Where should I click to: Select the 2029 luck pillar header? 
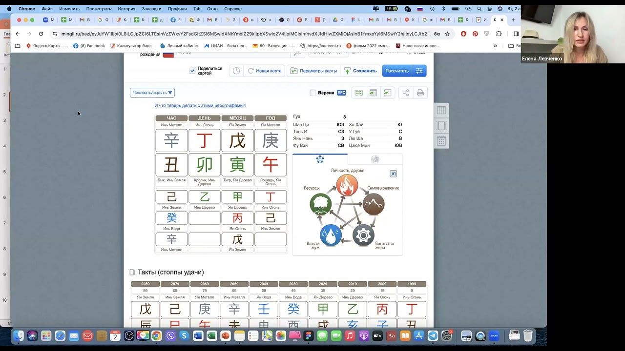[x=323, y=284]
